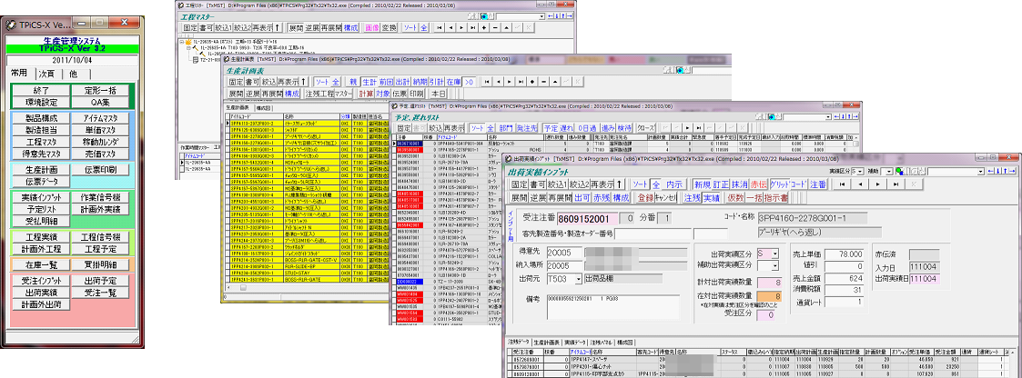The image size is (1022, 378).
Task: Toggle 予定 in 予定、遅れリスト toolbar
Action: 551,128
